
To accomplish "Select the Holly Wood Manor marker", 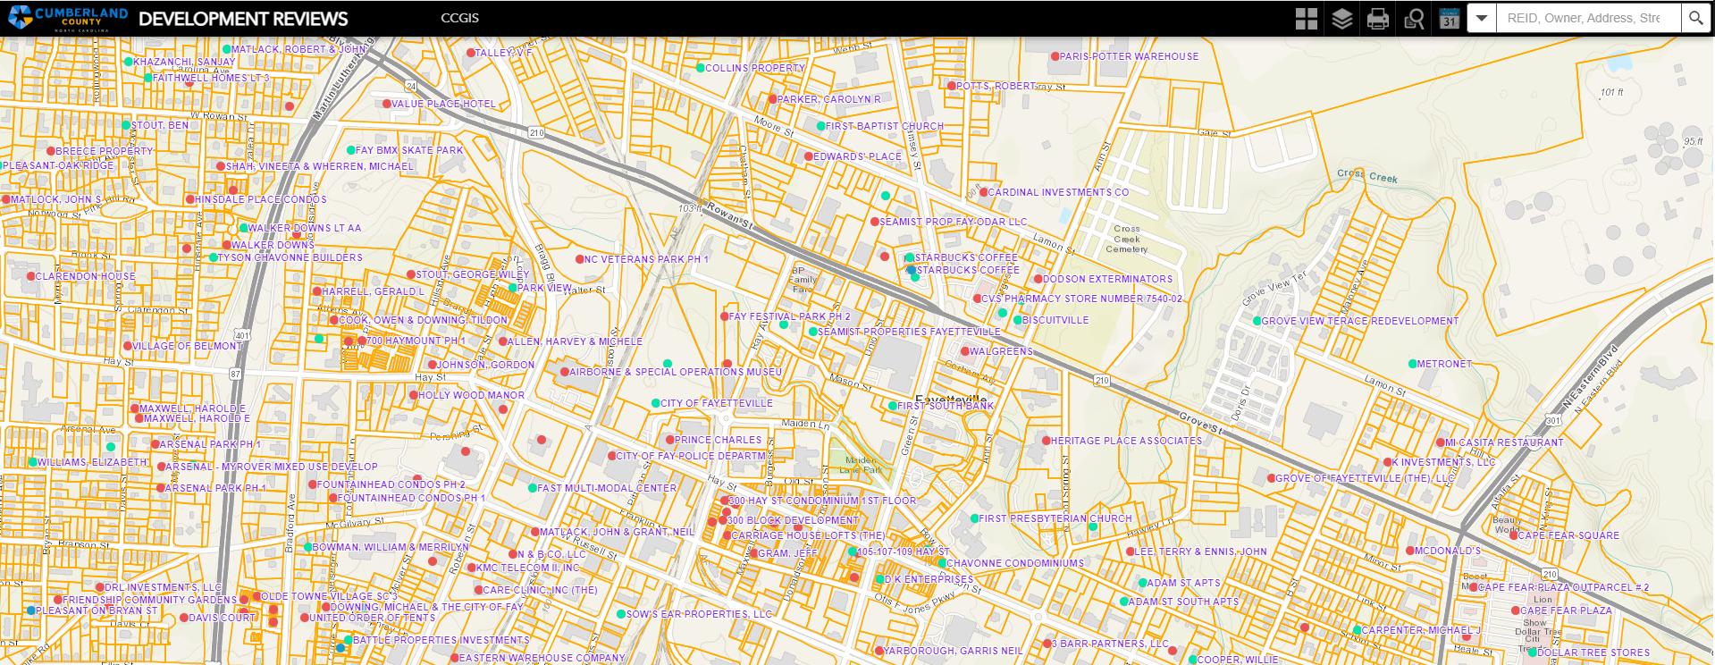I will (x=414, y=395).
